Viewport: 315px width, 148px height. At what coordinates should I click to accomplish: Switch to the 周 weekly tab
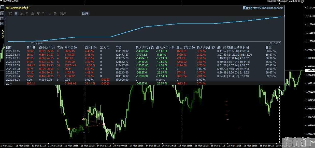(x=22, y=14)
